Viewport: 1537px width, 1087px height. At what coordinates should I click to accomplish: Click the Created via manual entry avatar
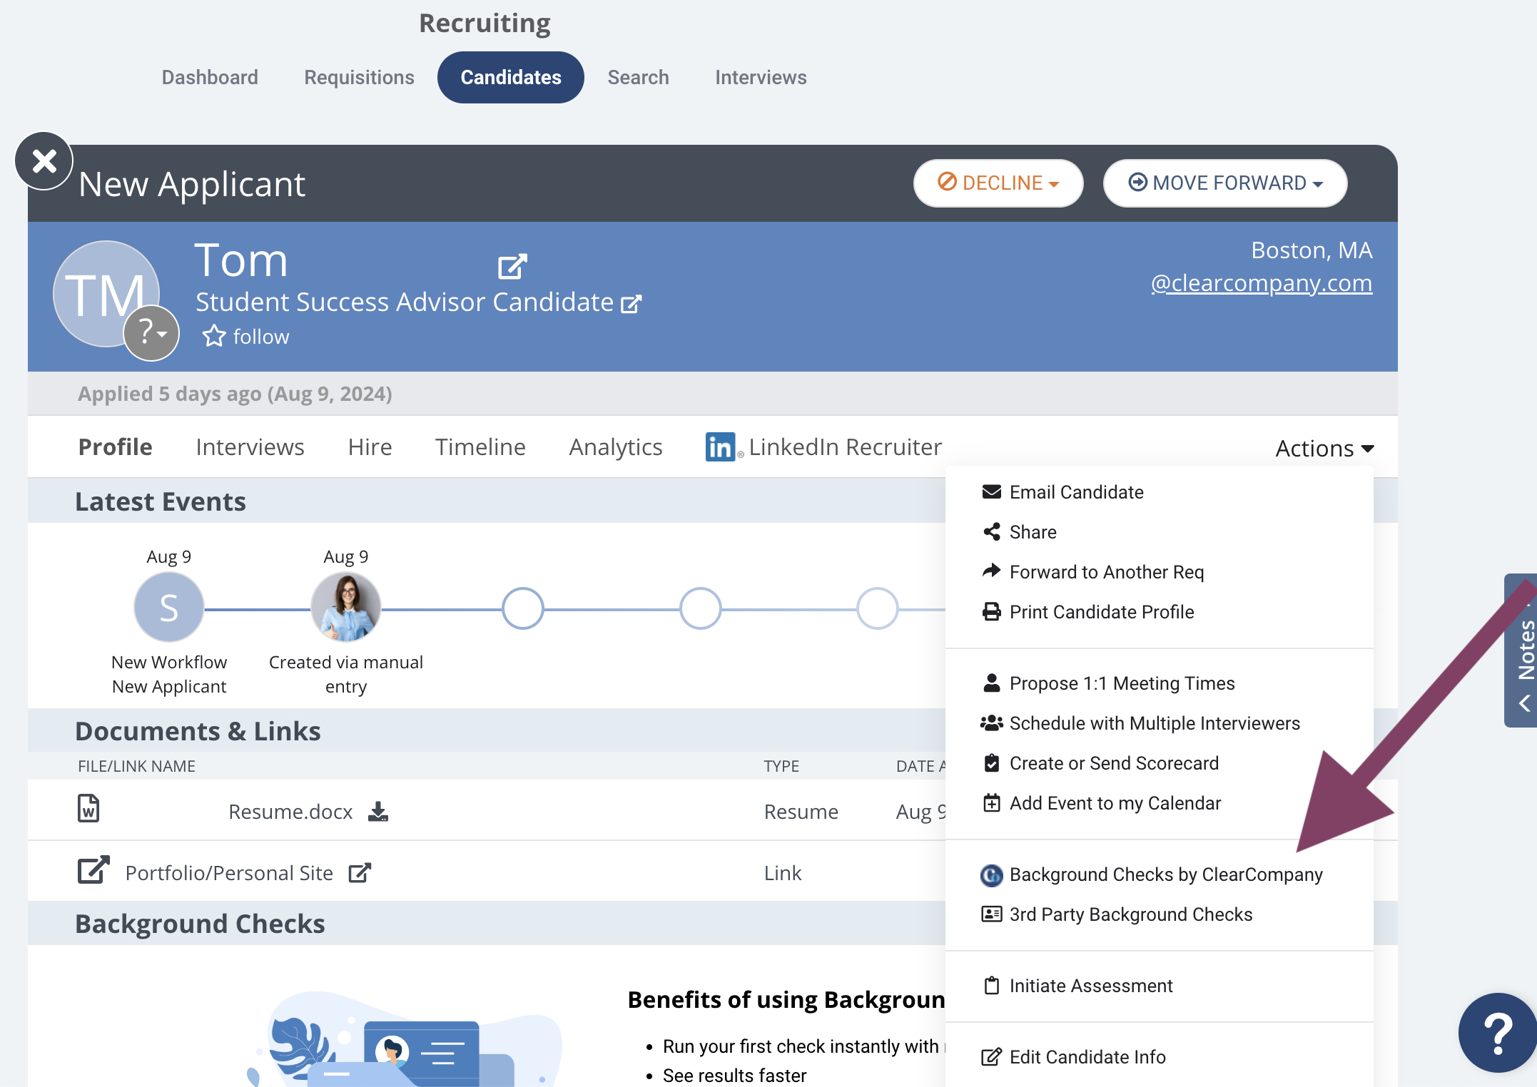coord(346,608)
